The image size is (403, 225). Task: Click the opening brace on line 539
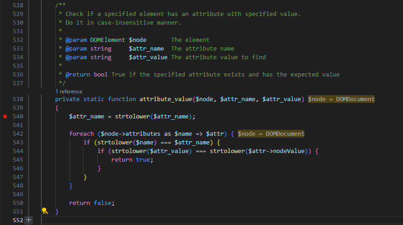(x=57, y=108)
